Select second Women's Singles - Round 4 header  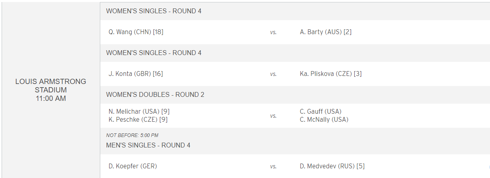tap(154, 53)
